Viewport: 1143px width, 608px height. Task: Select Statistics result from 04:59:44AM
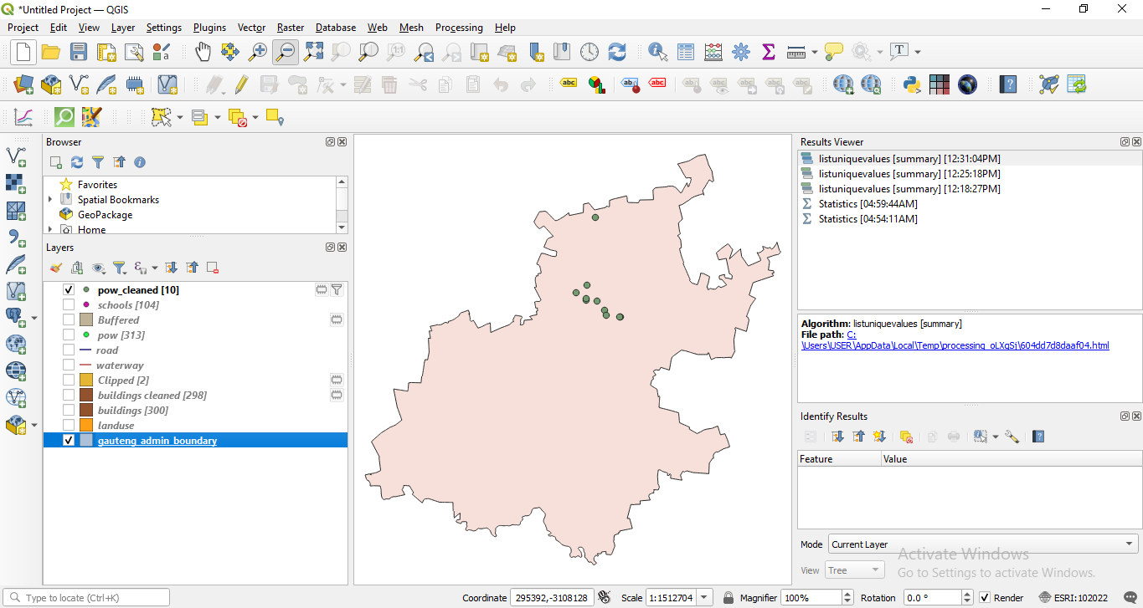(x=868, y=204)
